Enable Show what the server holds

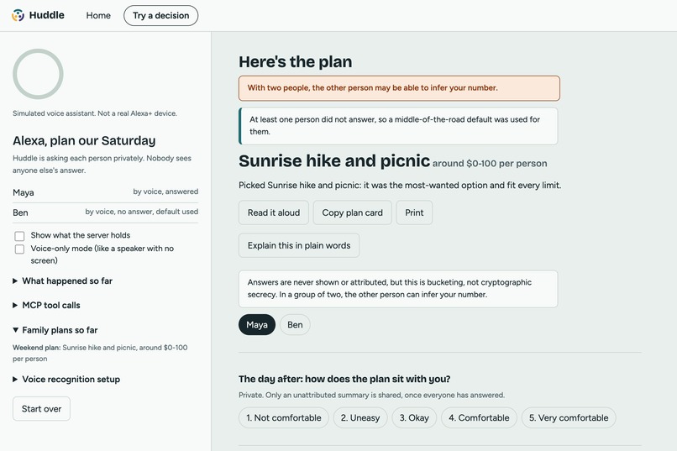pos(19,236)
